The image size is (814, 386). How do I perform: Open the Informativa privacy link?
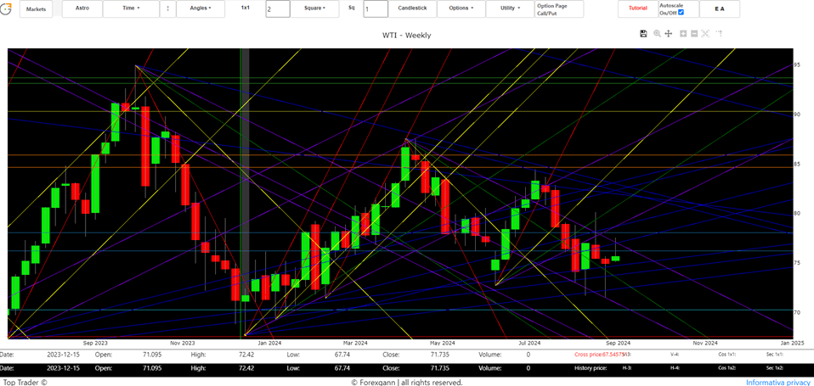pos(777,382)
